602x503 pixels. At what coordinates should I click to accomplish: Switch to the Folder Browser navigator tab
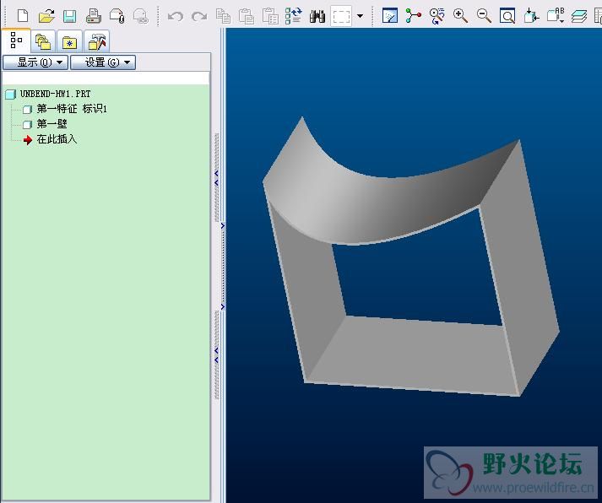click(x=43, y=42)
